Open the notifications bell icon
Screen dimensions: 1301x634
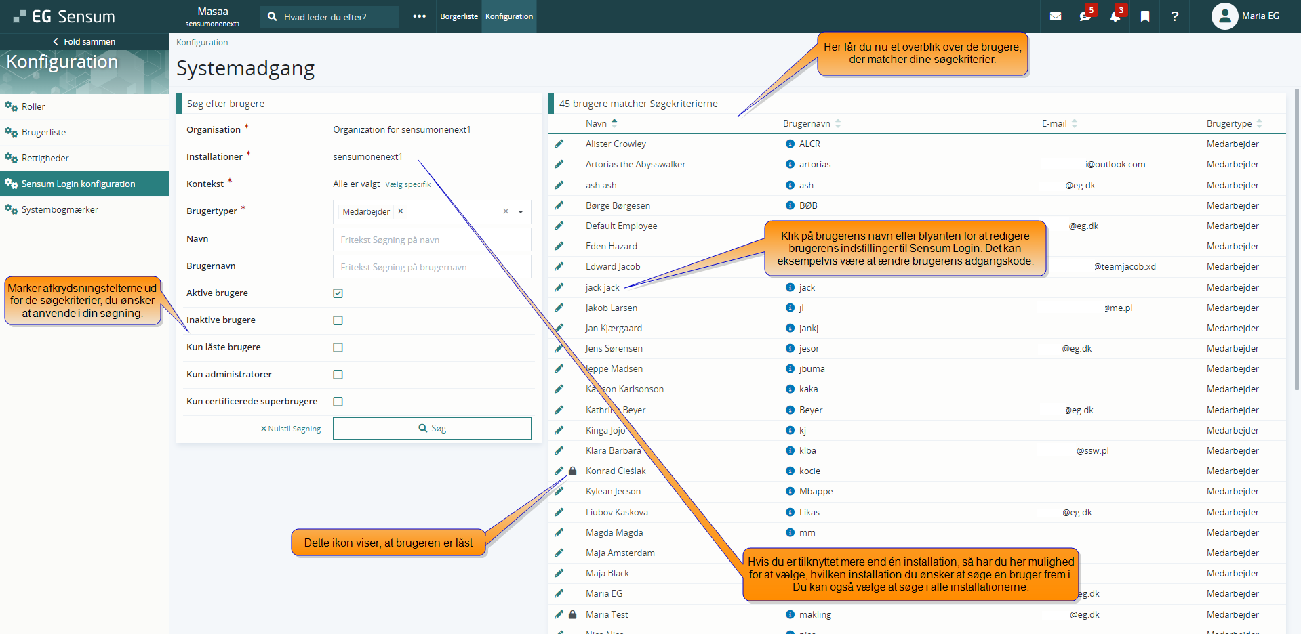tap(1115, 16)
